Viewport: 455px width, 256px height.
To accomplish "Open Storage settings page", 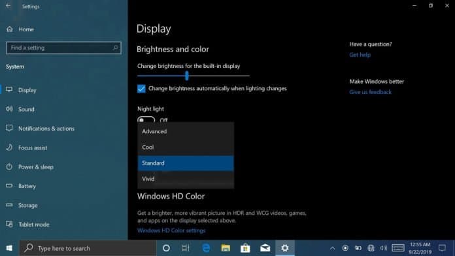I will (x=28, y=205).
